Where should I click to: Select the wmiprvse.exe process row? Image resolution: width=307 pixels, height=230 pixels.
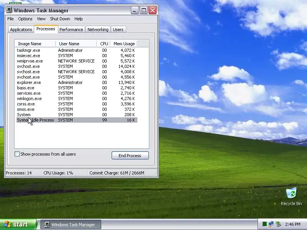(x=77, y=61)
